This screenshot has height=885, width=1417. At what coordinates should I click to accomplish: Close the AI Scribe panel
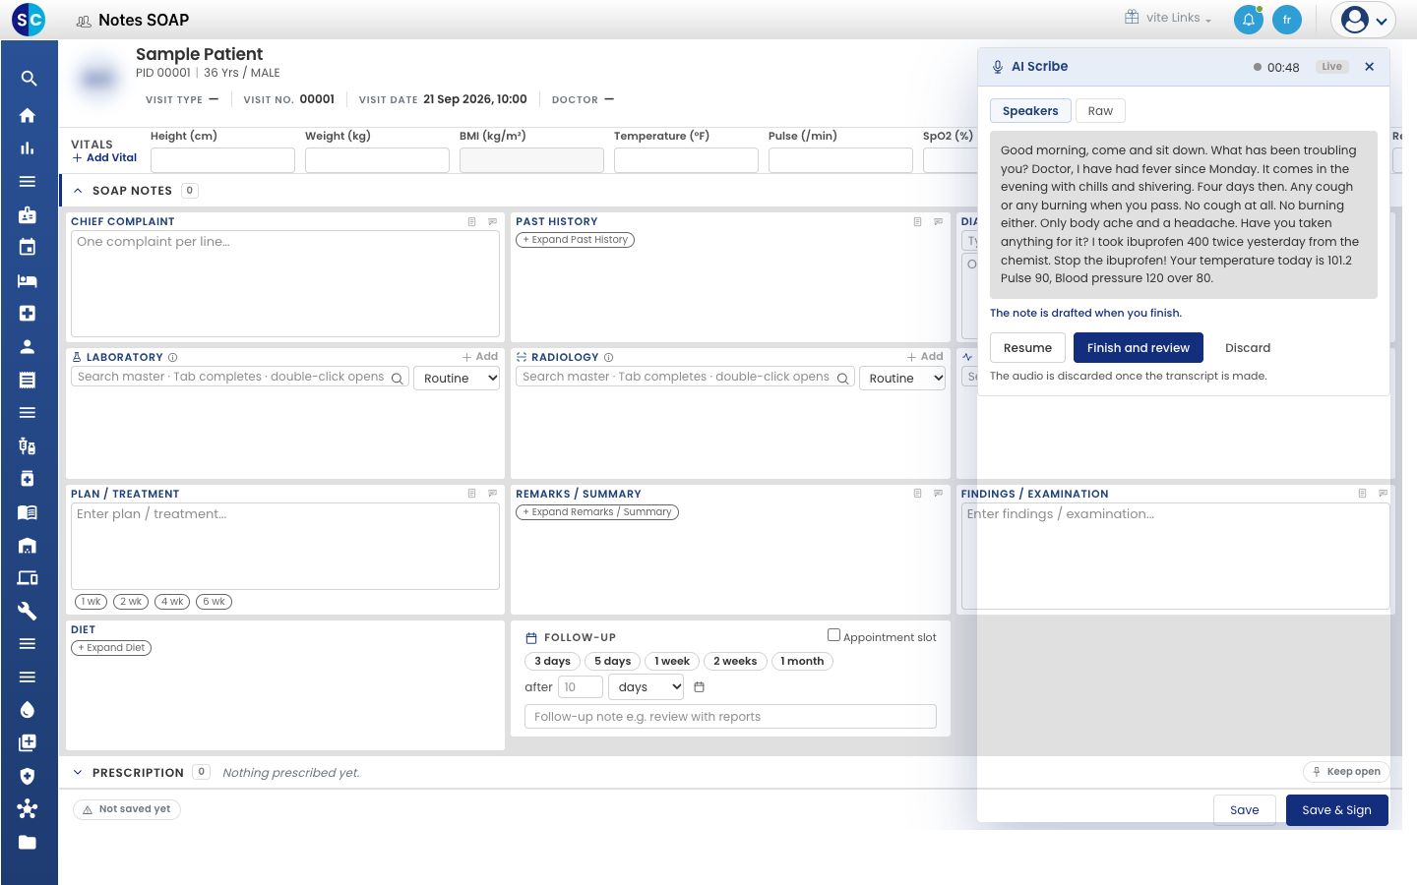pyautogui.click(x=1369, y=67)
